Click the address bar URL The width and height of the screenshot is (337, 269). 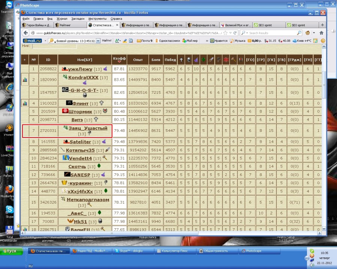click(128, 33)
